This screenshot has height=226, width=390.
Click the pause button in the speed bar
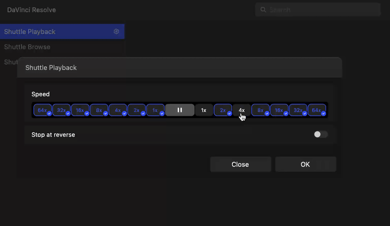point(180,110)
